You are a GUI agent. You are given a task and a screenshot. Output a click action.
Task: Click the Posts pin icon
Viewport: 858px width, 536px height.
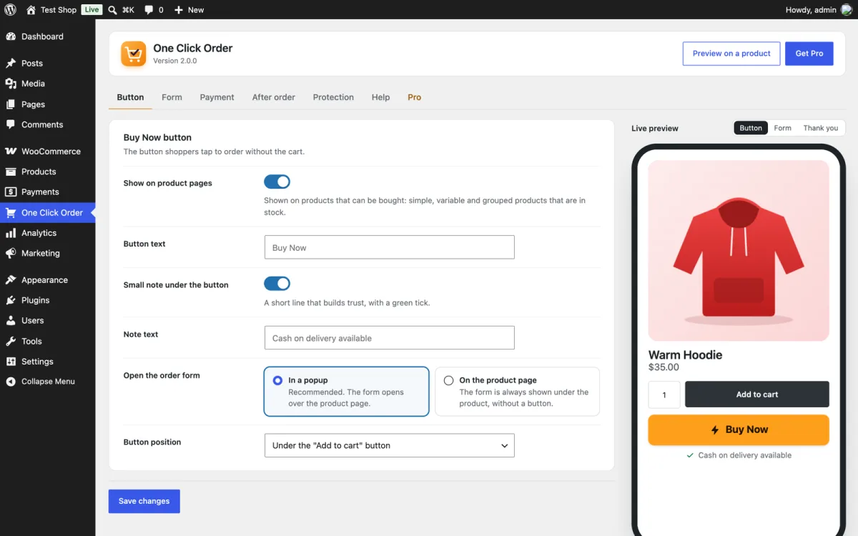click(x=11, y=64)
